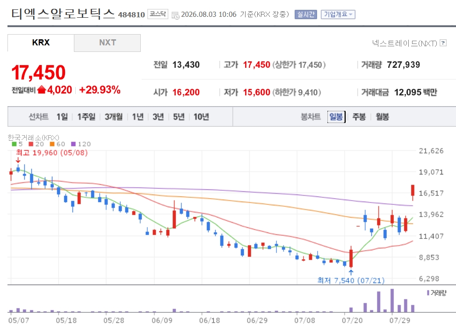Click the red up-arrow price change icon
Viewport: 456px width, 333px height.
(x=42, y=90)
